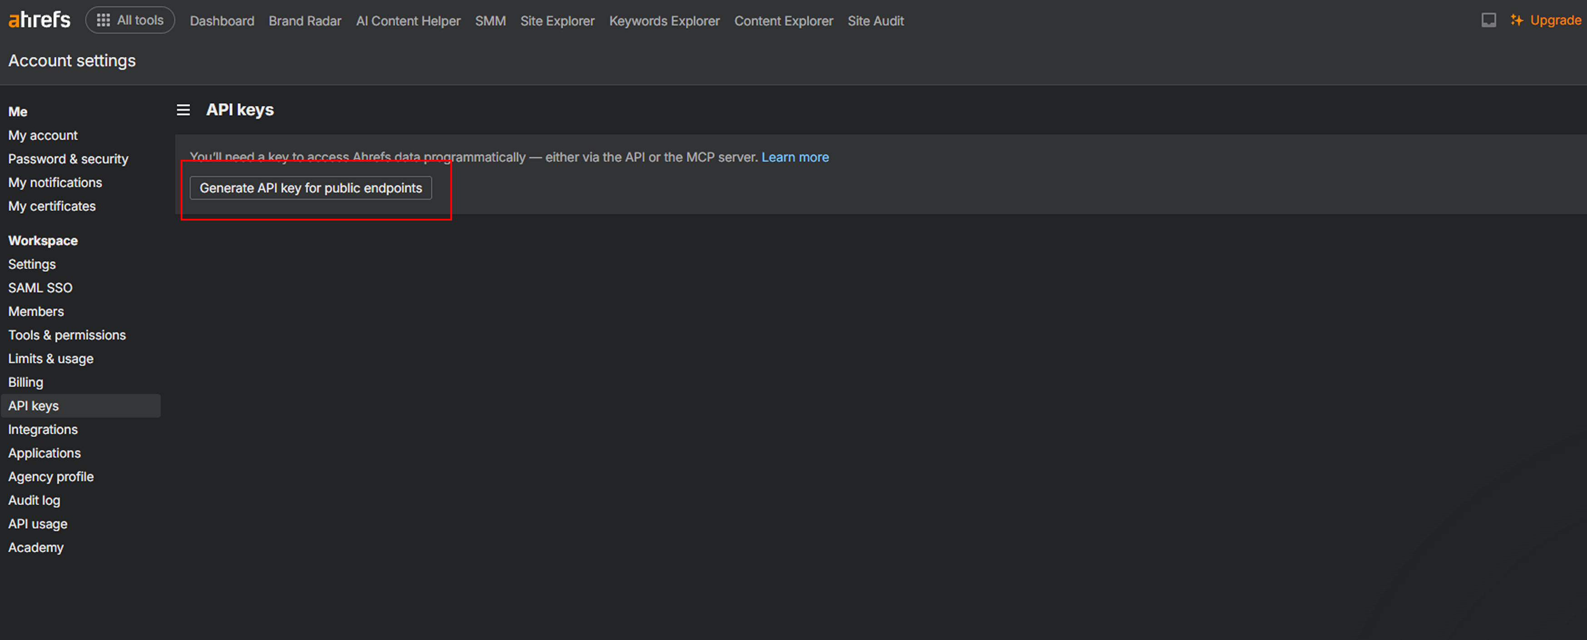
Task: Open Brand Radar tool
Action: (x=305, y=21)
